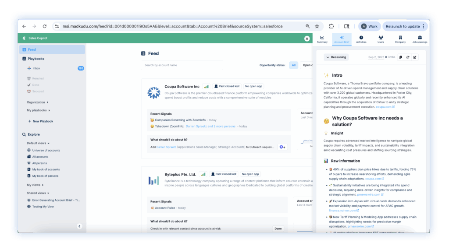Close the Sales Copilot banner
This screenshot has width=449, height=250.
click(x=307, y=39)
